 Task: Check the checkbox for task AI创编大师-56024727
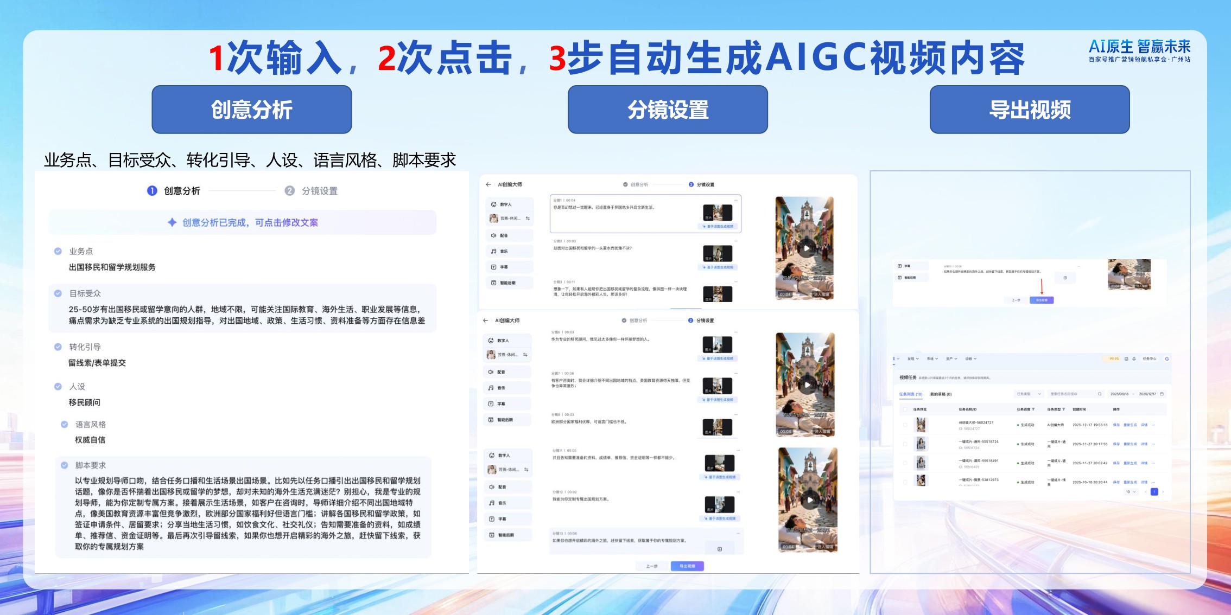905,425
